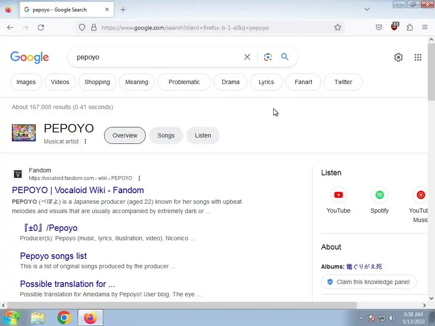
Task: Click Claim this knowledge panel button
Action: (x=369, y=282)
